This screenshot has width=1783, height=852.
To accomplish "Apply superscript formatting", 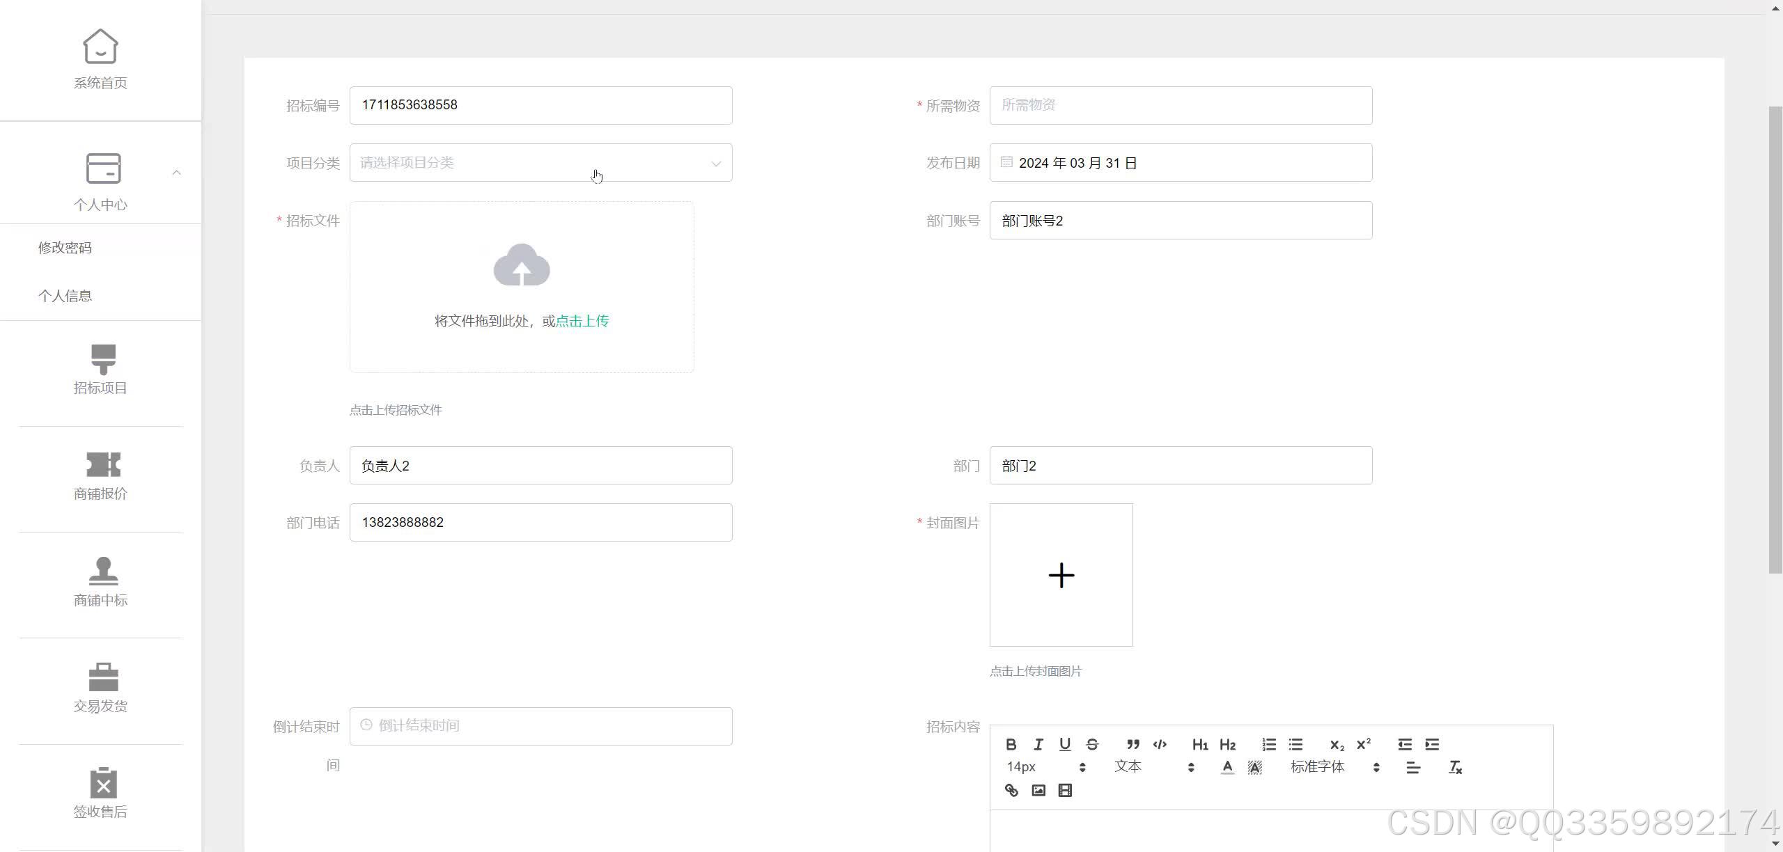I will tap(1364, 744).
